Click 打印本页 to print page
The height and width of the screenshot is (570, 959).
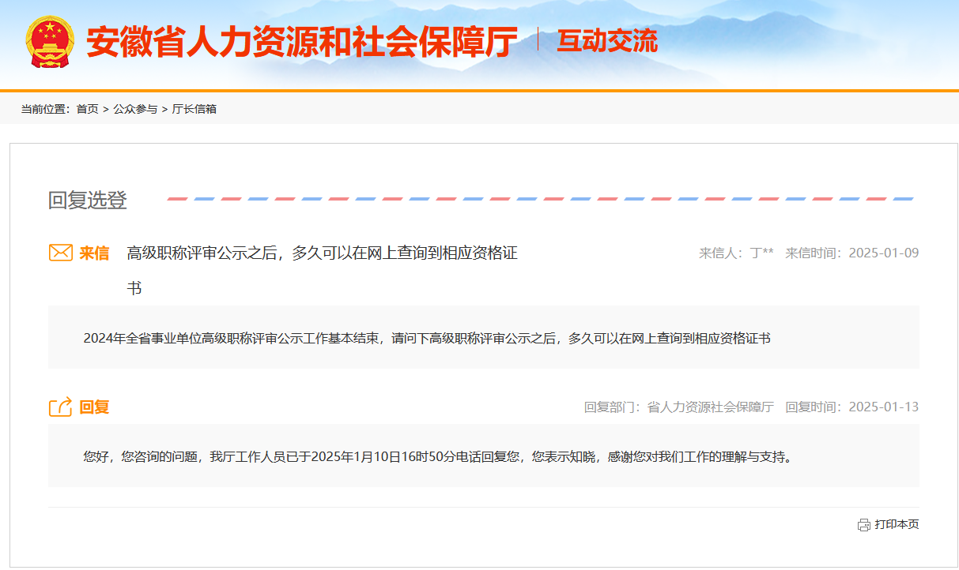pyautogui.click(x=897, y=525)
